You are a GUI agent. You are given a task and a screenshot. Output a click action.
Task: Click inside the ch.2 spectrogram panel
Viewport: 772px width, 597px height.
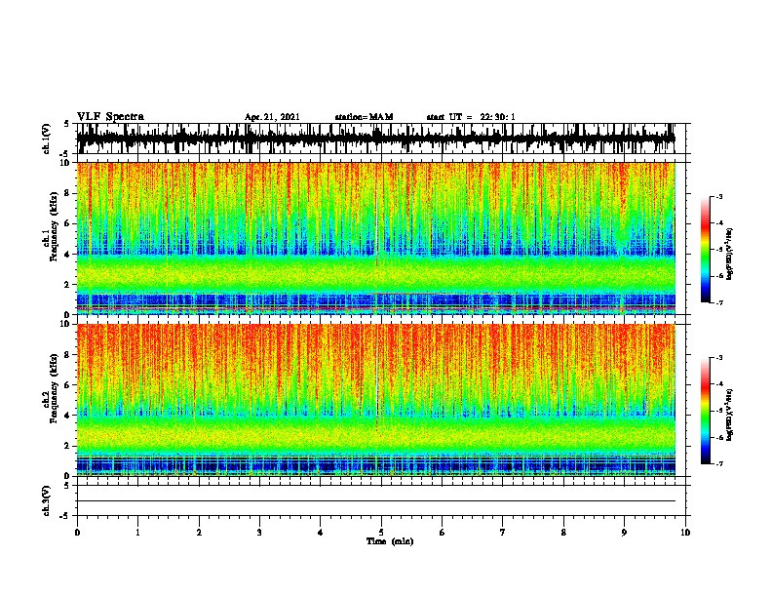(376, 400)
